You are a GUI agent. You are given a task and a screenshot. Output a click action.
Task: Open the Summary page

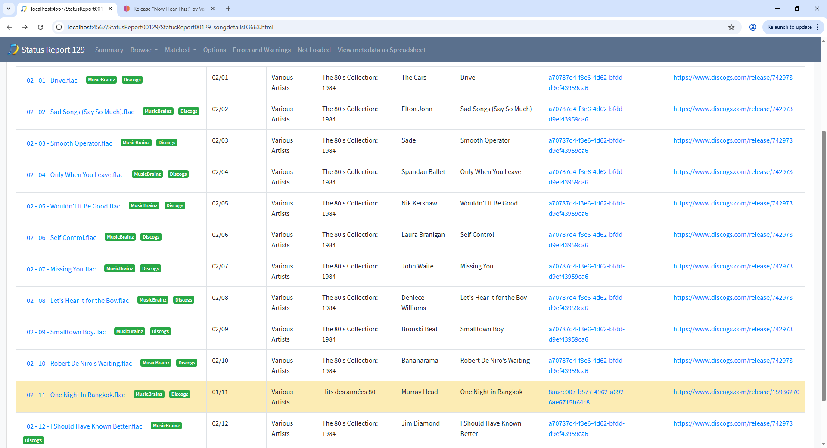click(x=109, y=50)
